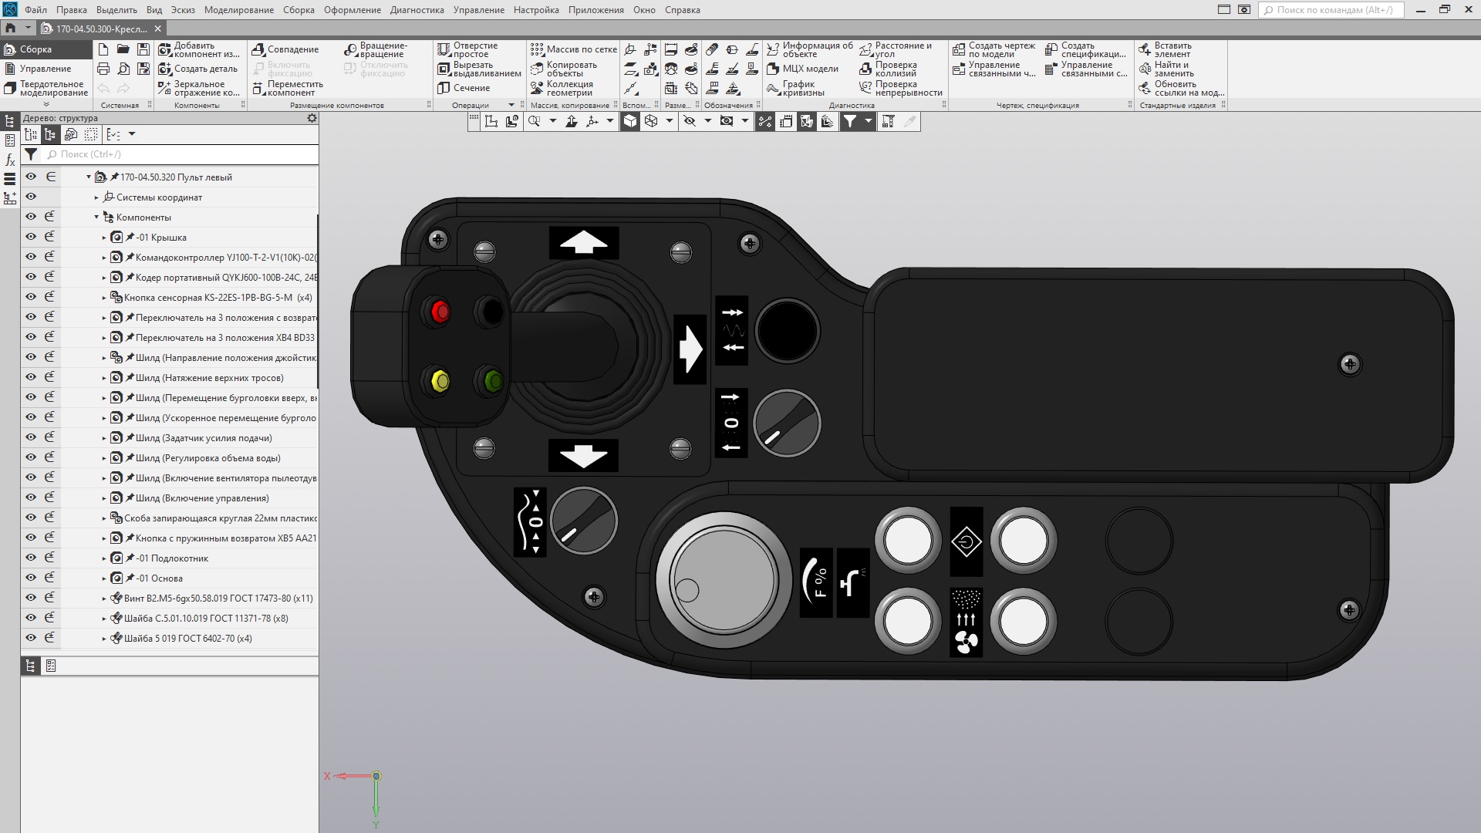Expand Винт B2.M5-6gx50 tree item
Viewport: 1481px width, 833px height.
click(104, 599)
